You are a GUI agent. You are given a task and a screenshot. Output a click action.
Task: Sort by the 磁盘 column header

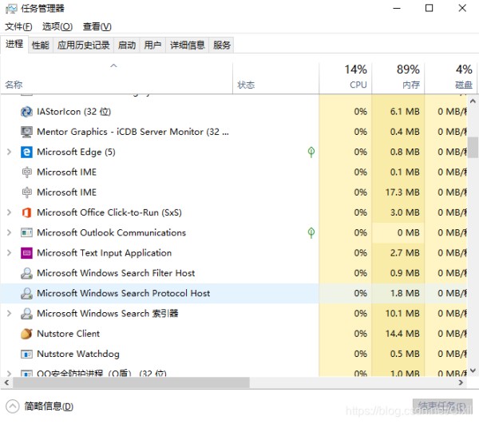[x=451, y=78]
